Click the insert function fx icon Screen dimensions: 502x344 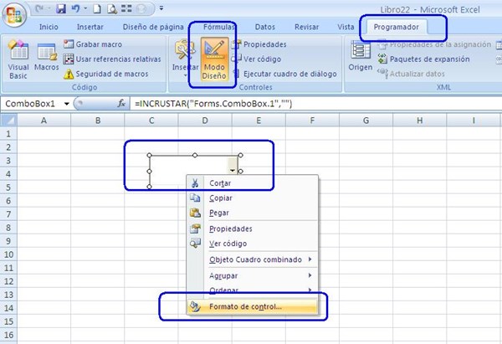pyautogui.click(x=121, y=104)
